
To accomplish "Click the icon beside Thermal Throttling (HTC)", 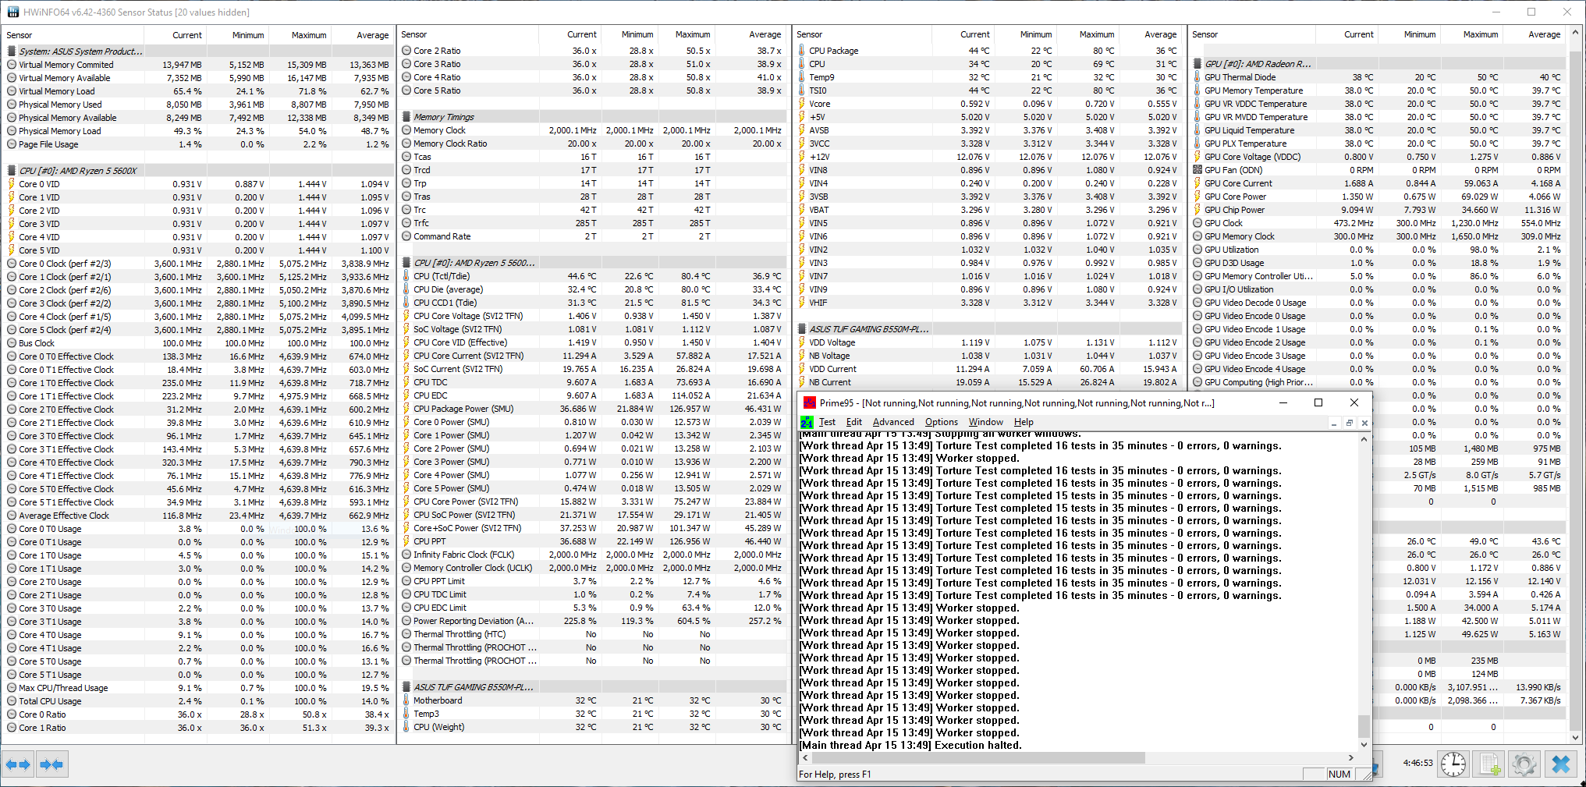I will (406, 634).
